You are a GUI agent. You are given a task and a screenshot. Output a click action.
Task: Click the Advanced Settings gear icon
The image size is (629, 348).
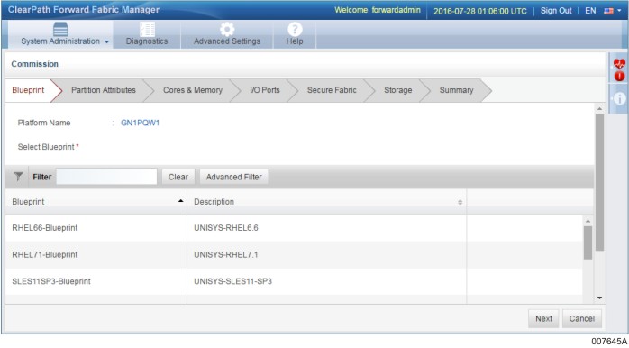pos(227,30)
